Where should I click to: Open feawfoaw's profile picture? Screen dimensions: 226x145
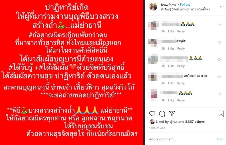click(x=153, y=7)
